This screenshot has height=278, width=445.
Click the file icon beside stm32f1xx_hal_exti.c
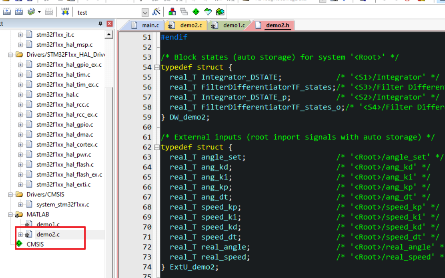coord(29,184)
